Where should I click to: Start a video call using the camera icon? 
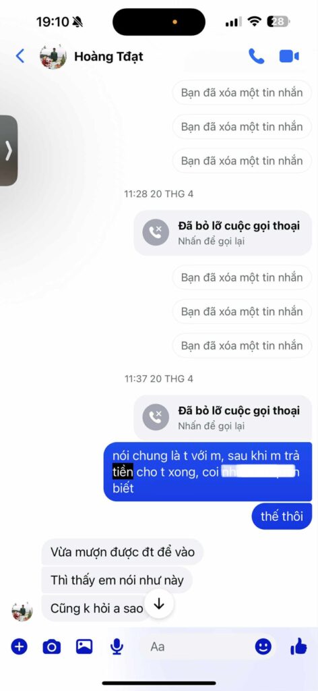289,57
